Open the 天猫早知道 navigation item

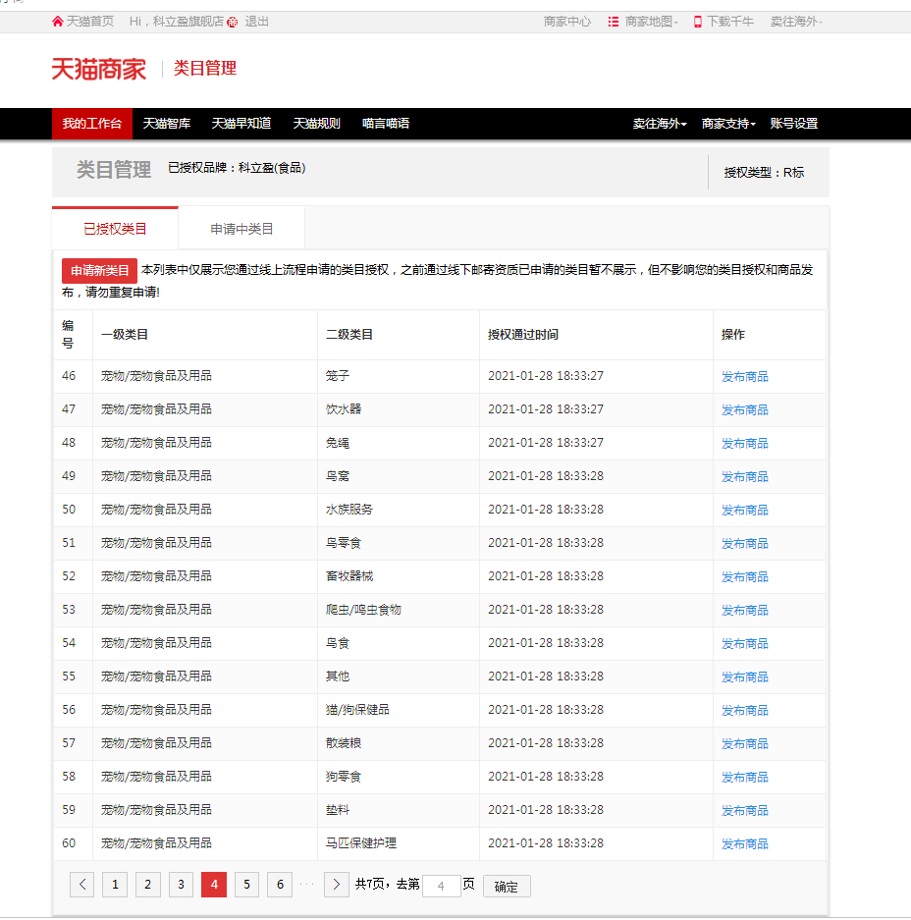coord(241,124)
